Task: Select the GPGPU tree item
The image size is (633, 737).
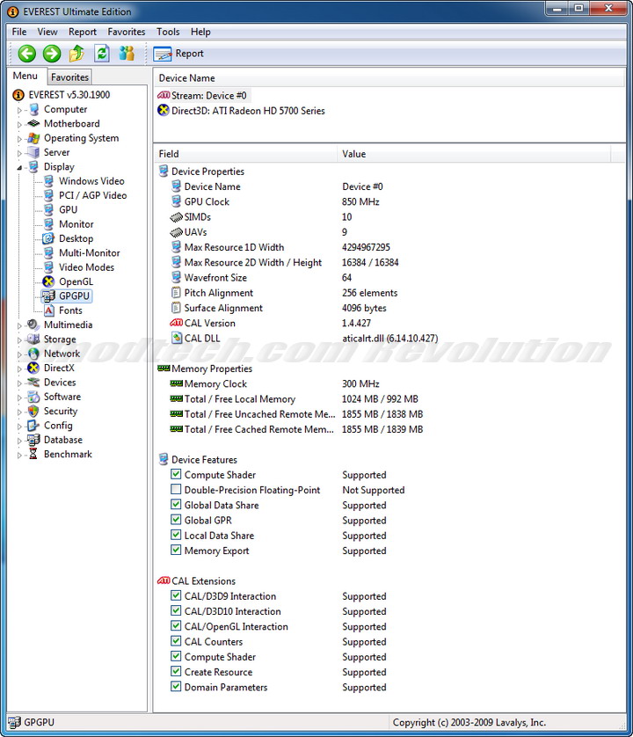Action: point(67,296)
